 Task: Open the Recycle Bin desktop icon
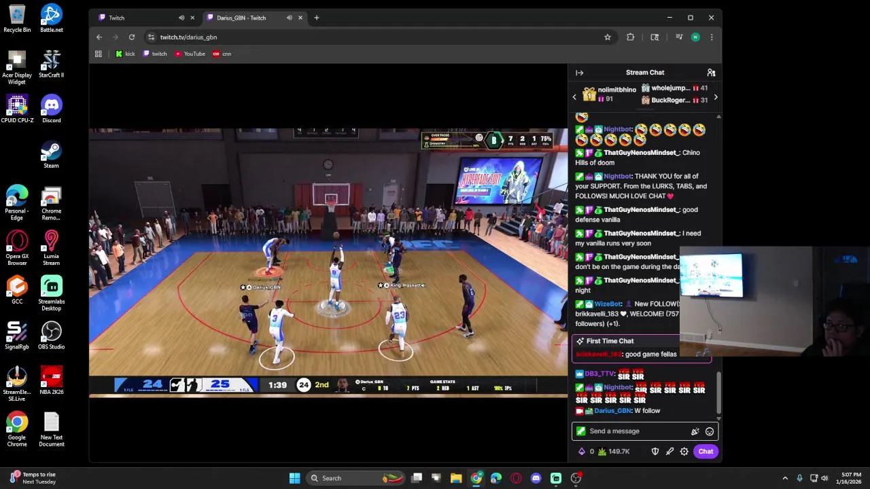point(17,18)
